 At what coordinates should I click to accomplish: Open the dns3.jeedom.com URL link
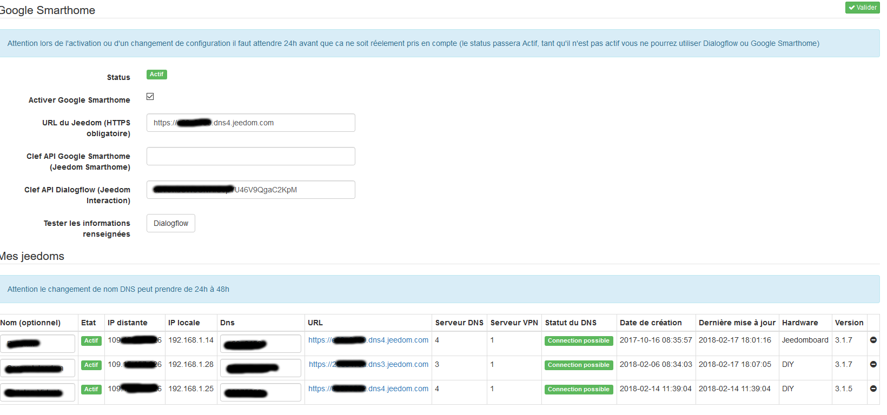pyautogui.click(x=368, y=364)
